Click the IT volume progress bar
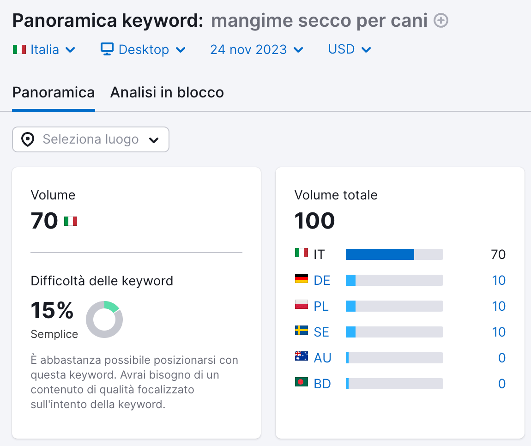The image size is (531, 446). [394, 254]
